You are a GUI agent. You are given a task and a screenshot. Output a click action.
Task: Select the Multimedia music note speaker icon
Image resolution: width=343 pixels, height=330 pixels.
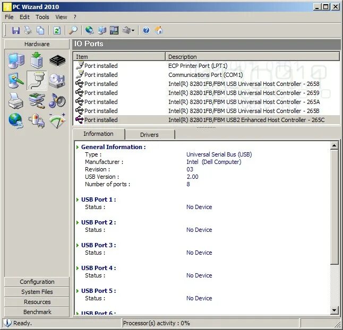coord(57,101)
